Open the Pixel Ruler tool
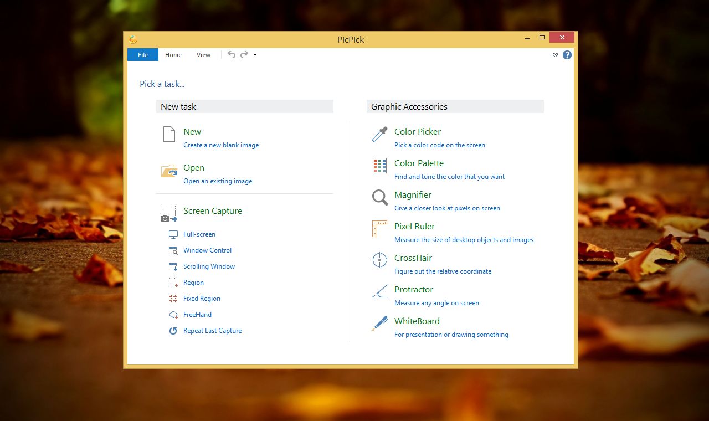This screenshot has width=709, height=421. point(414,227)
